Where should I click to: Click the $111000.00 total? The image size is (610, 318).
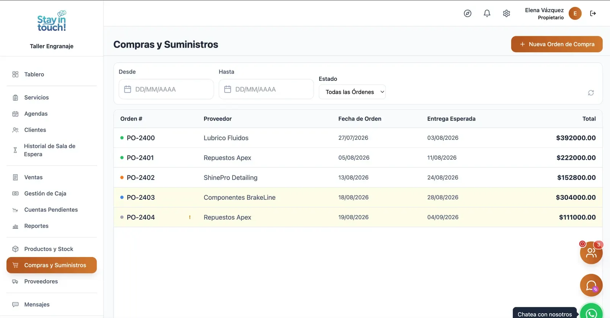577,217
